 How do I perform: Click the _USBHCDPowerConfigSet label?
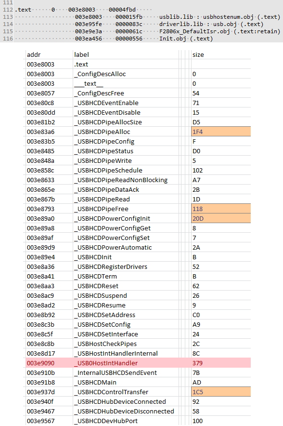112,238
